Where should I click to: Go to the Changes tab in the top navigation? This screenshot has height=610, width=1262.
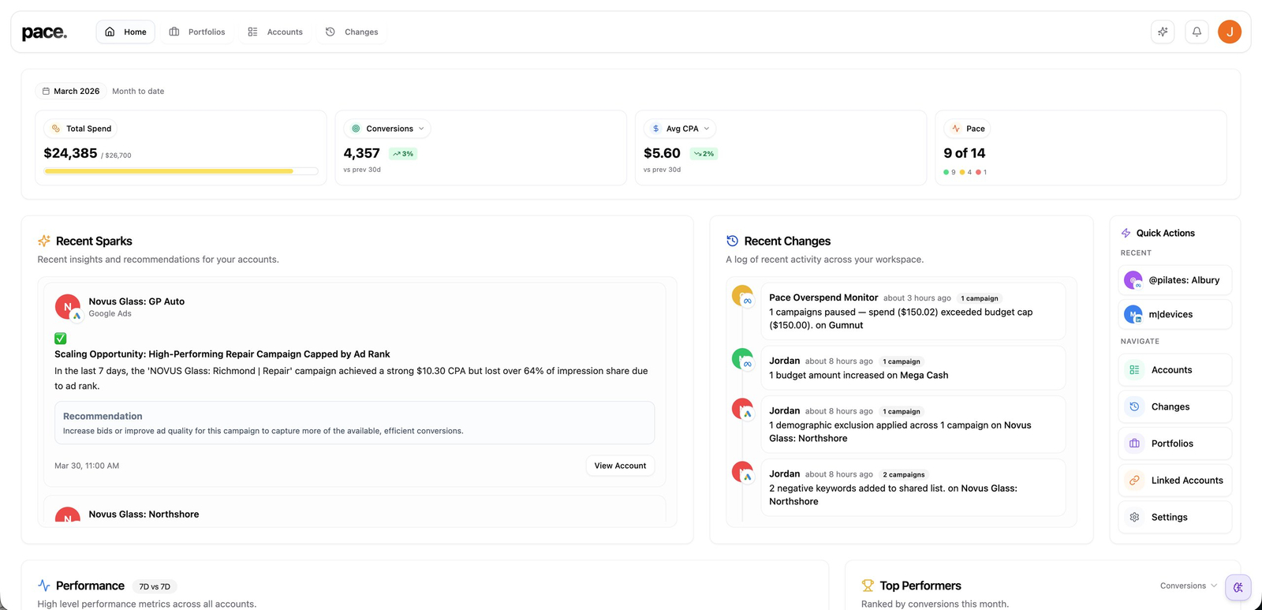[352, 32]
